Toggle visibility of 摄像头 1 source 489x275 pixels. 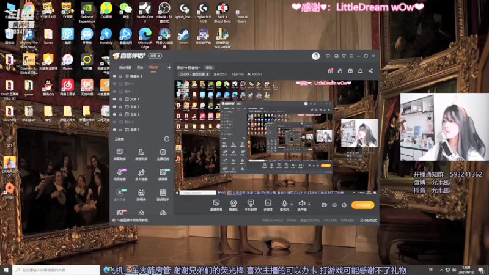[x=114, y=76]
